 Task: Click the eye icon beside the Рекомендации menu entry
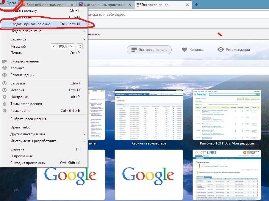pyautogui.click(x=4, y=75)
